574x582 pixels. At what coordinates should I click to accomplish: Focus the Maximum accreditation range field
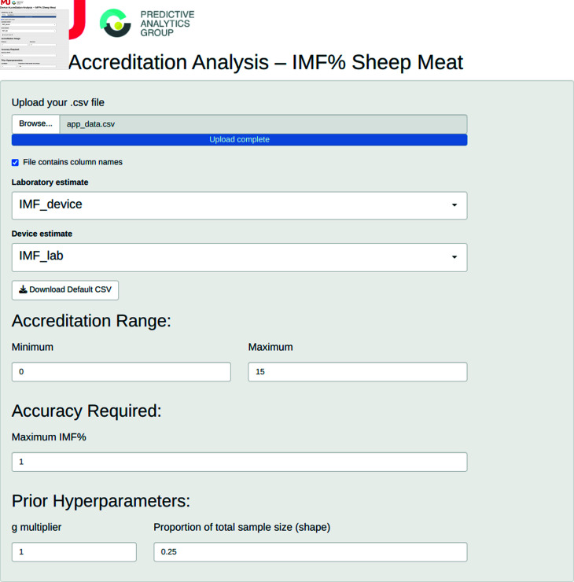tap(358, 371)
